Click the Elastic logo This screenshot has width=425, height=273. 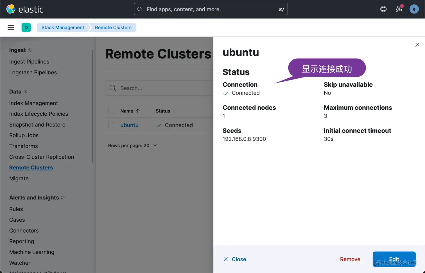point(24,9)
